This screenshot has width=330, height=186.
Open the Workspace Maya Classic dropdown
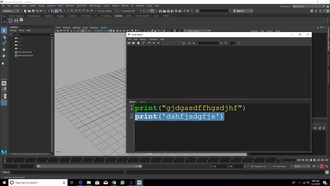[x=308, y=6]
